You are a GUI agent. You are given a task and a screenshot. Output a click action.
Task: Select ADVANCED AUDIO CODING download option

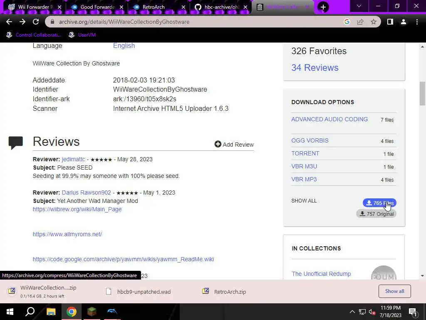point(329,119)
